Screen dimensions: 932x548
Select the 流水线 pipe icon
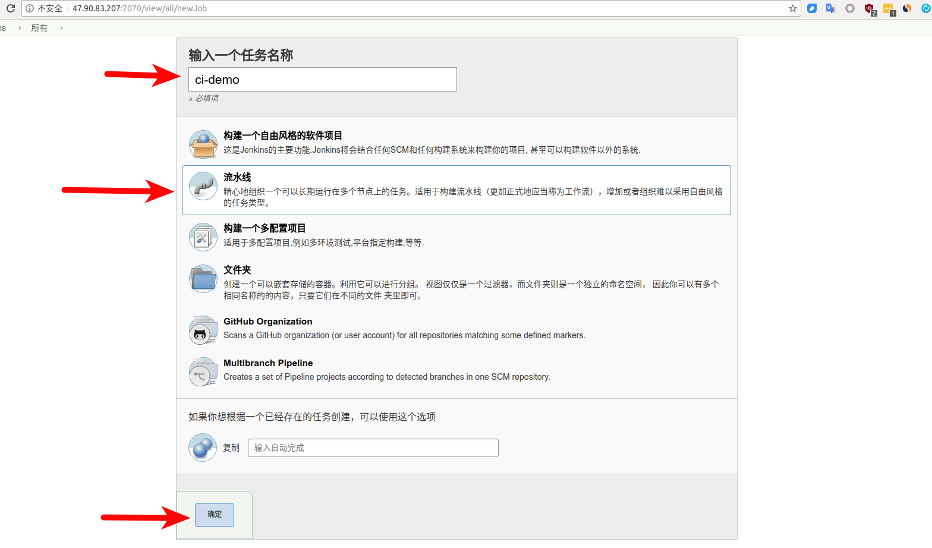(203, 186)
